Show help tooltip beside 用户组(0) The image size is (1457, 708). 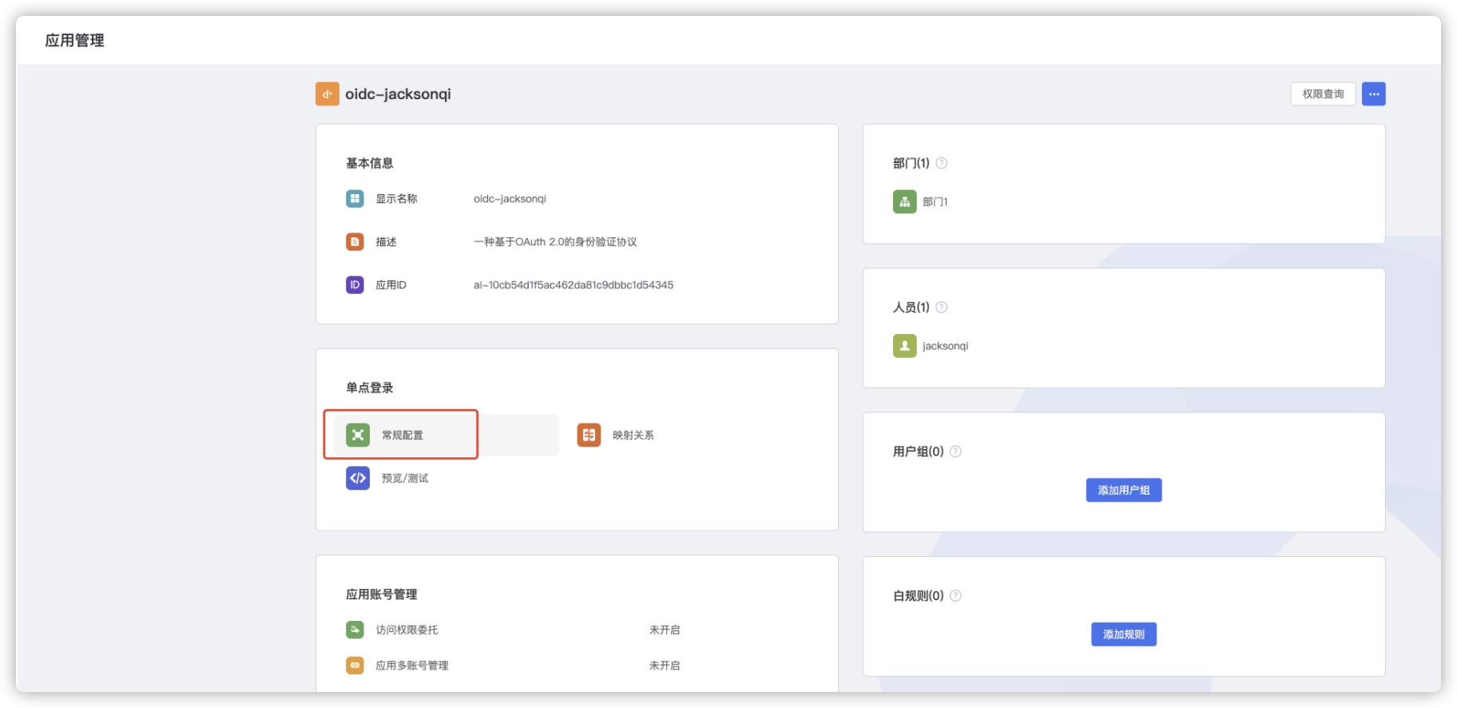955,451
